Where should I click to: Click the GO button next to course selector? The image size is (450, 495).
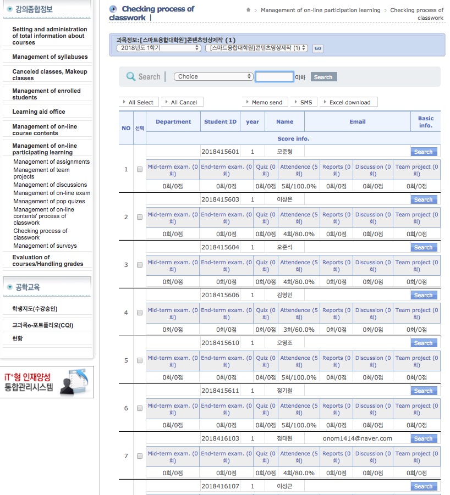coord(317,48)
